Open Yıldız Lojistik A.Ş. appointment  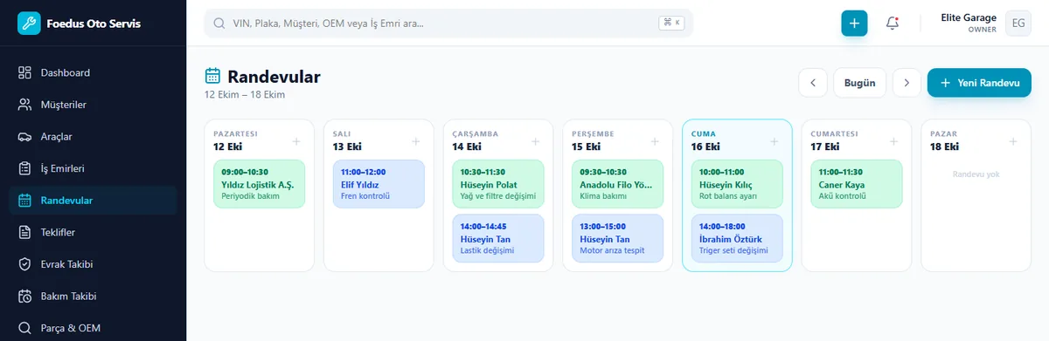click(259, 184)
